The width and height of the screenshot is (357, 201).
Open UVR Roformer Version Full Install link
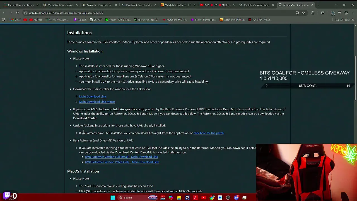122,157
